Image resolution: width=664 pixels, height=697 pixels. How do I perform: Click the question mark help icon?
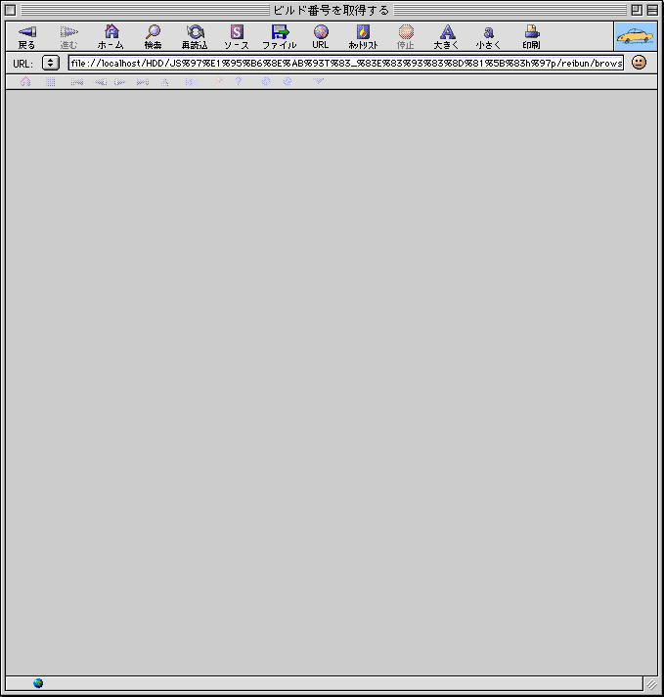[239, 81]
